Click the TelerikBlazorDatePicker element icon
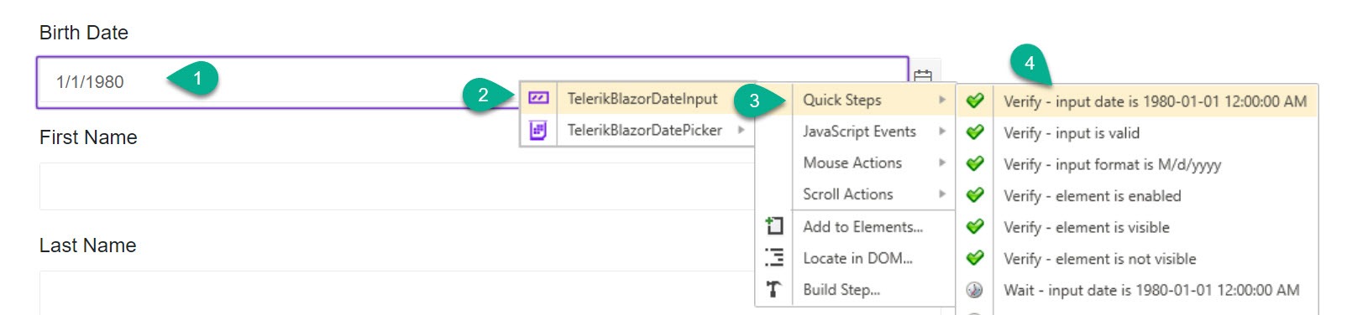Screen dimensions: 1368x315 coord(538,130)
